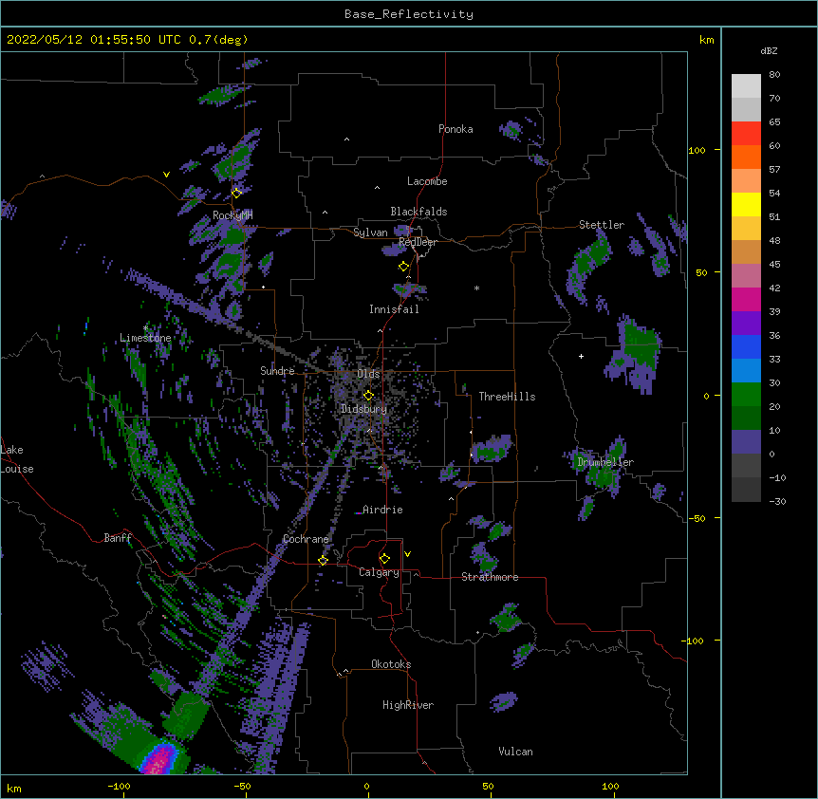Click the Vulcan label
This screenshot has width=818, height=799.
point(515,752)
